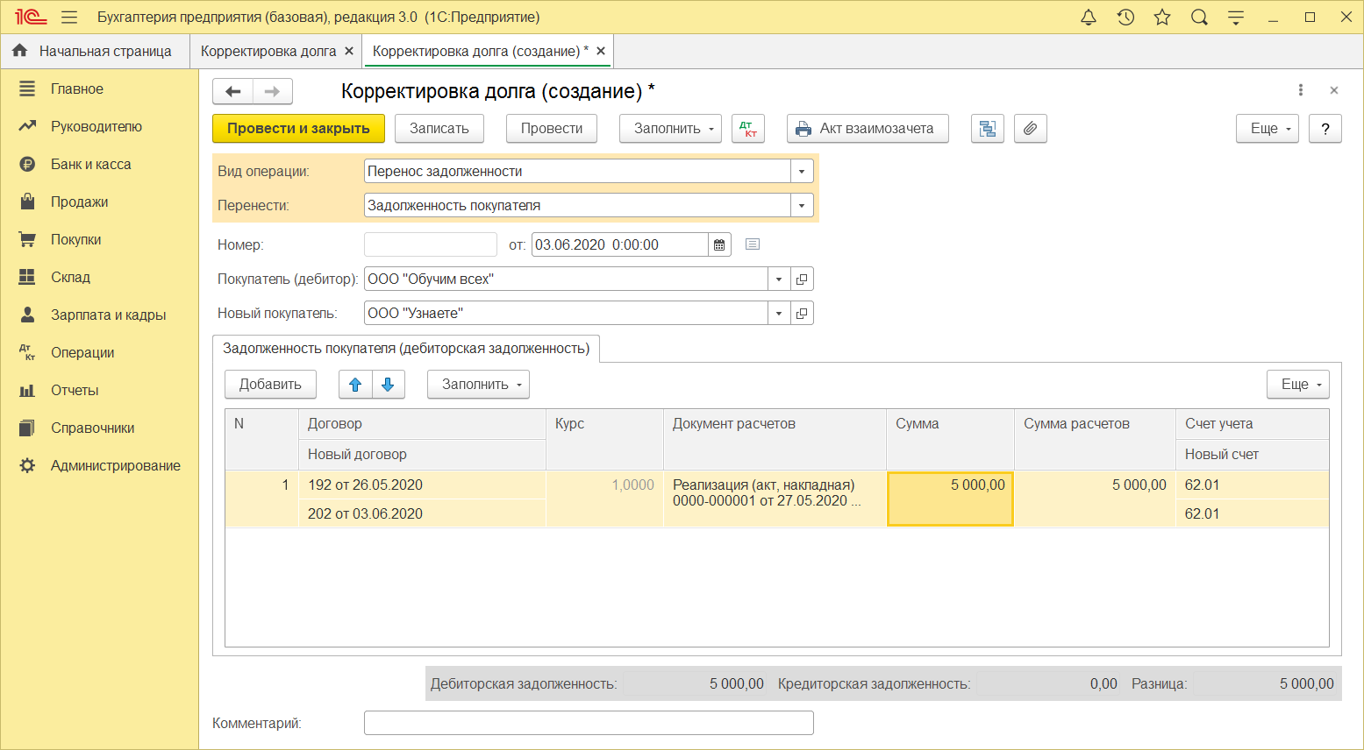Open the Новый покупатель record card

pos(802,314)
